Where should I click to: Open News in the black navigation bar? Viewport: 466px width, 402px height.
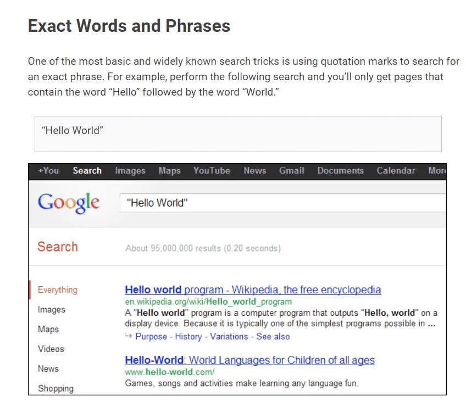[x=255, y=171]
